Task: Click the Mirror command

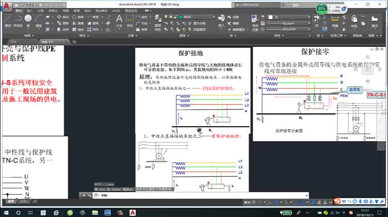Action: 78,23
